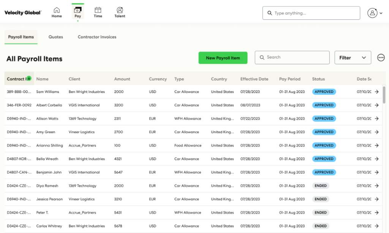Screen dimensions: 389x233
Task: Open Peter T. row arrow icon
Action: coord(376,213)
